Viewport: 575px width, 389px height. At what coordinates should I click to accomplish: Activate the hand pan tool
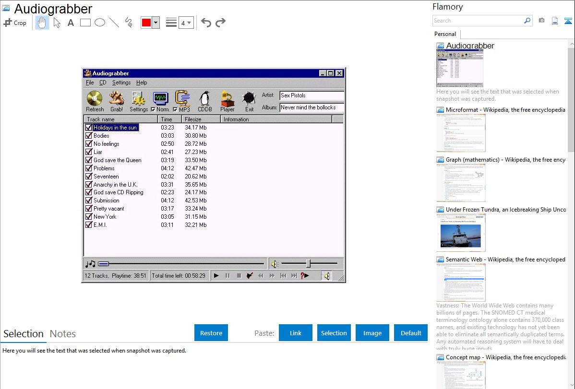pos(42,23)
